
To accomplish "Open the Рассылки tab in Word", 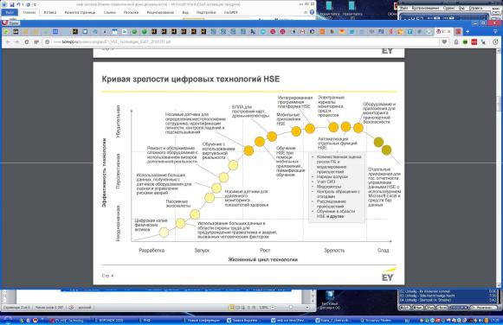I will click(131, 12).
